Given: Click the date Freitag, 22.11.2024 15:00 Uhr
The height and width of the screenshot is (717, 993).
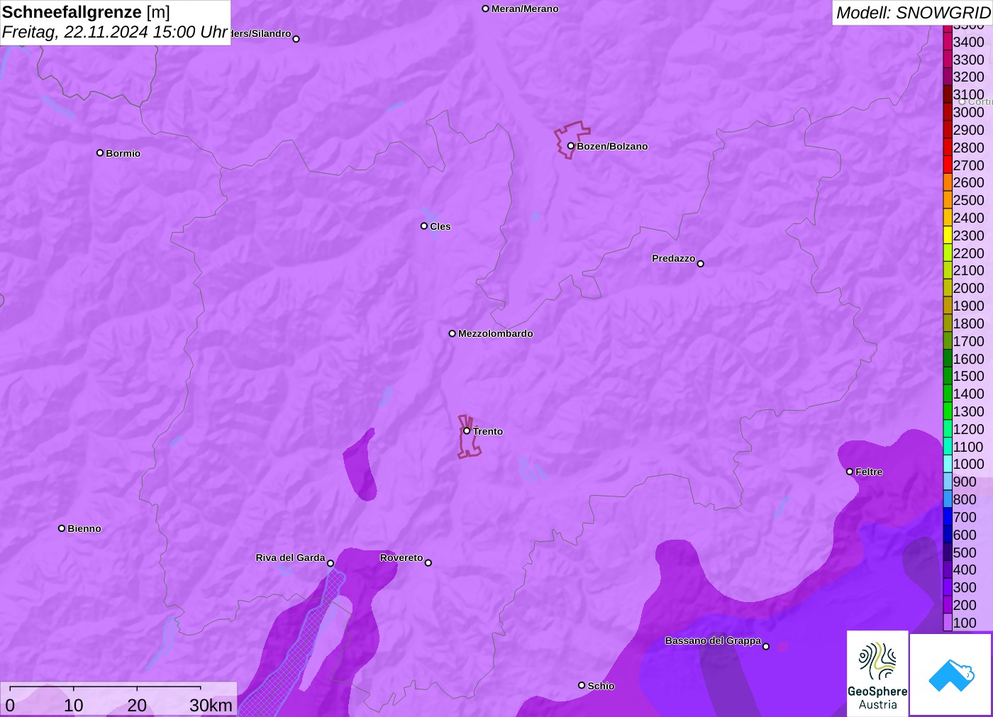Looking at the screenshot, I should [x=115, y=32].
